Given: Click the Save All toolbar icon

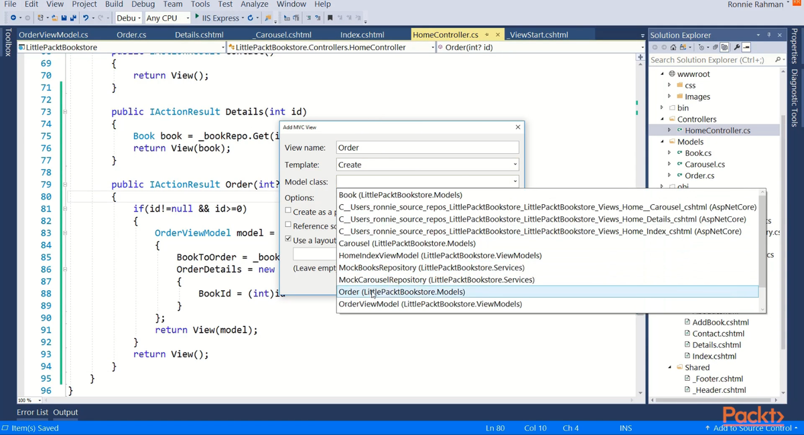Looking at the screenshot, I should click(x=73, y=18).
